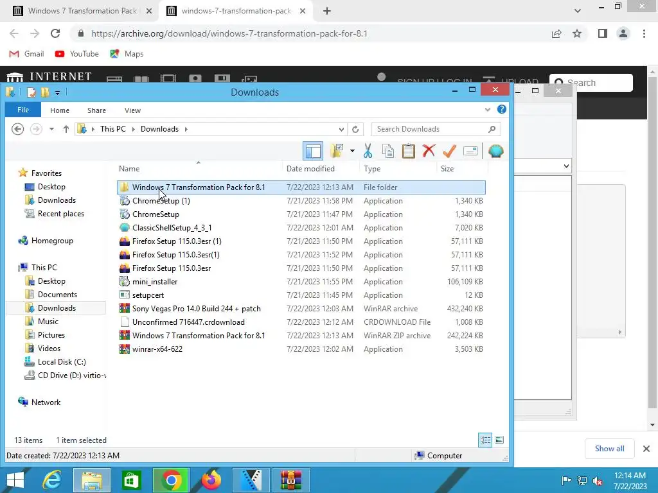Open the Home ribbon tab
Viewport: 658px width, 493px height.
pos(60,110)
